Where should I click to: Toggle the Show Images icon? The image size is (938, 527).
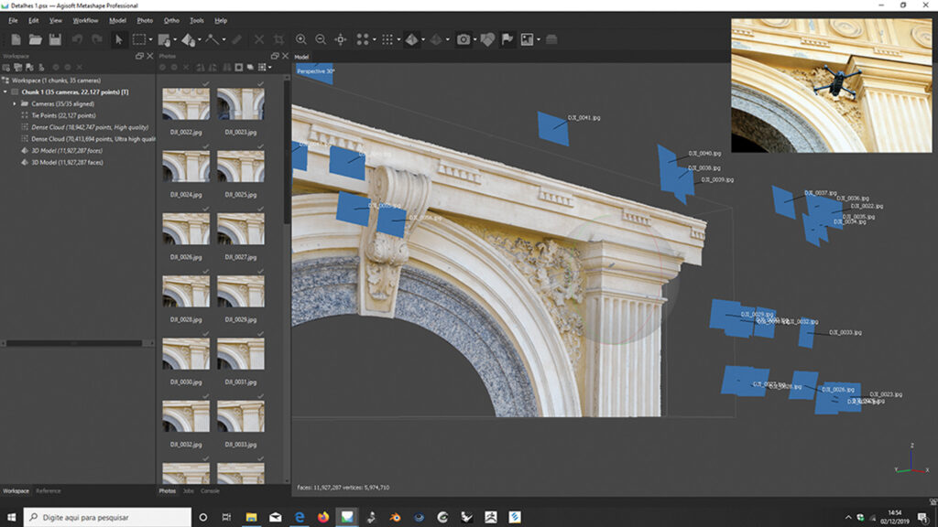coord(527,39)
